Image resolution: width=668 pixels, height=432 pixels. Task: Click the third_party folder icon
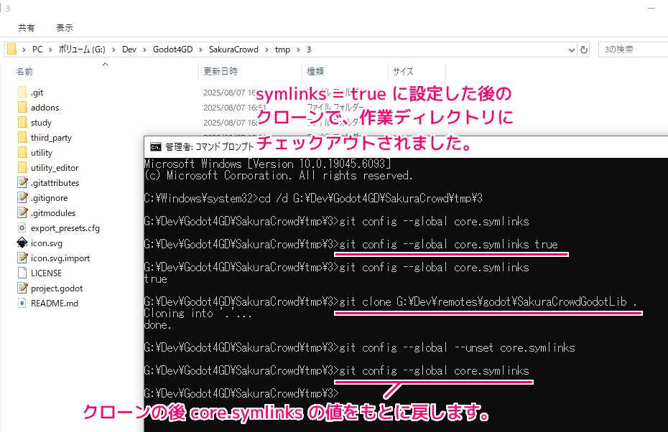click(x=22, y=138)
